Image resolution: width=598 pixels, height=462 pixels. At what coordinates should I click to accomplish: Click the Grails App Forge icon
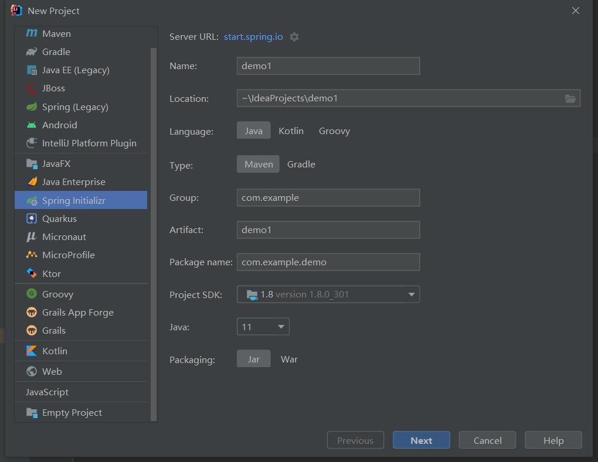tap(32, 312)
